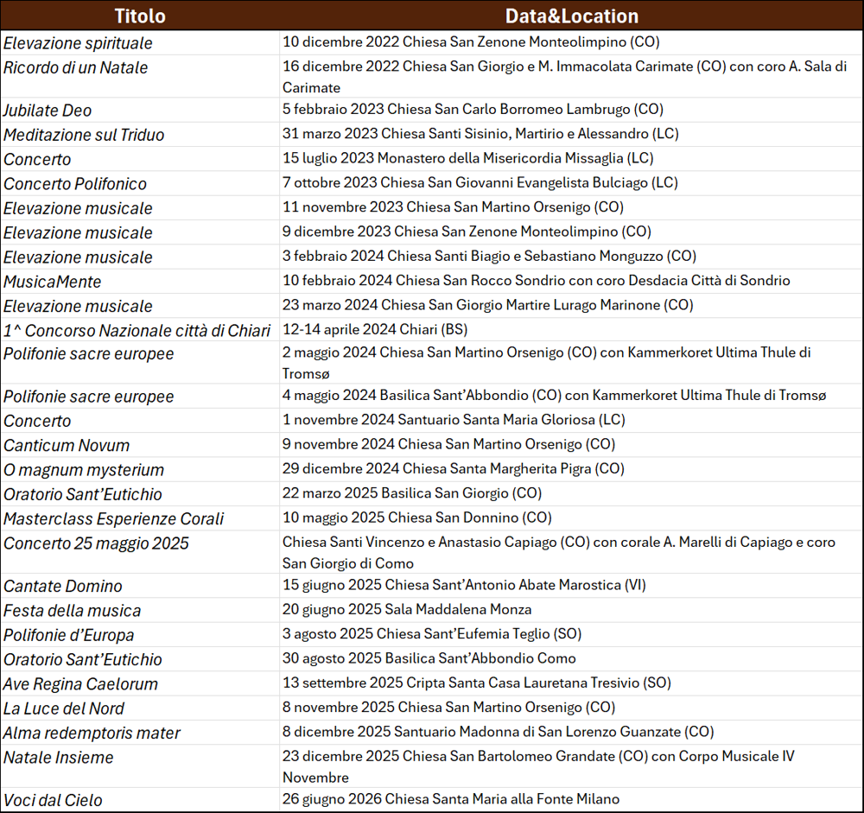Select the "10 febbraio 2024 Chiesa San Rocco" cell
This screenshot has width=864, height=813.
(x=571, y=281)
